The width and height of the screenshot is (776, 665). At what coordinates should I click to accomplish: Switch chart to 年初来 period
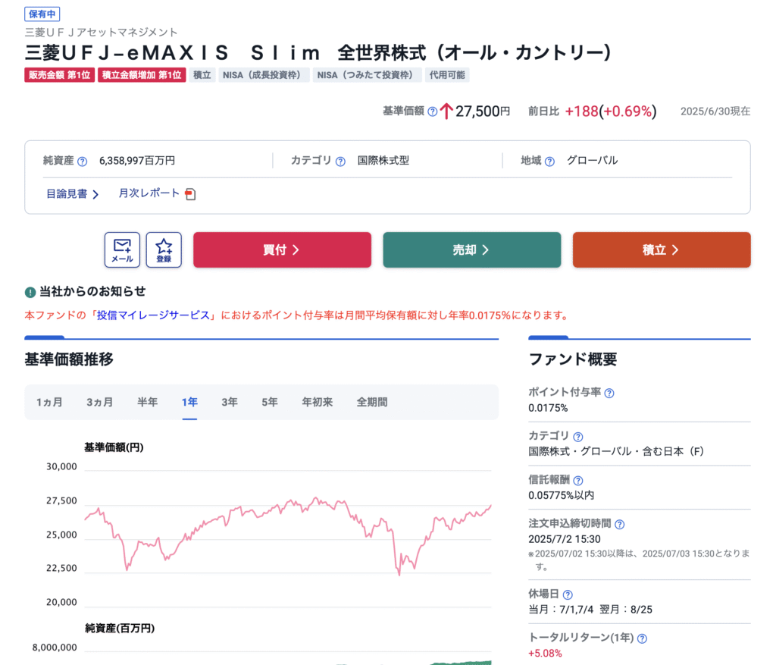318,402
